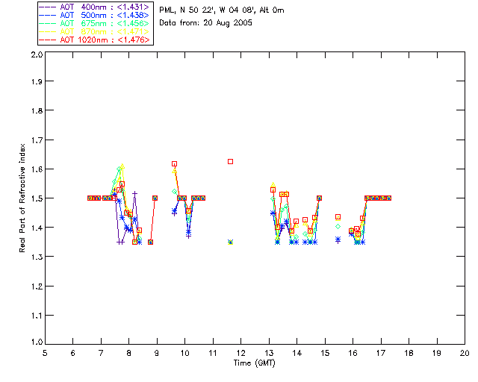The width and height of the screenshot is (478, 382).
Task: Click the yellow triangle peak near 7.8 GMT
Action: 122,166
